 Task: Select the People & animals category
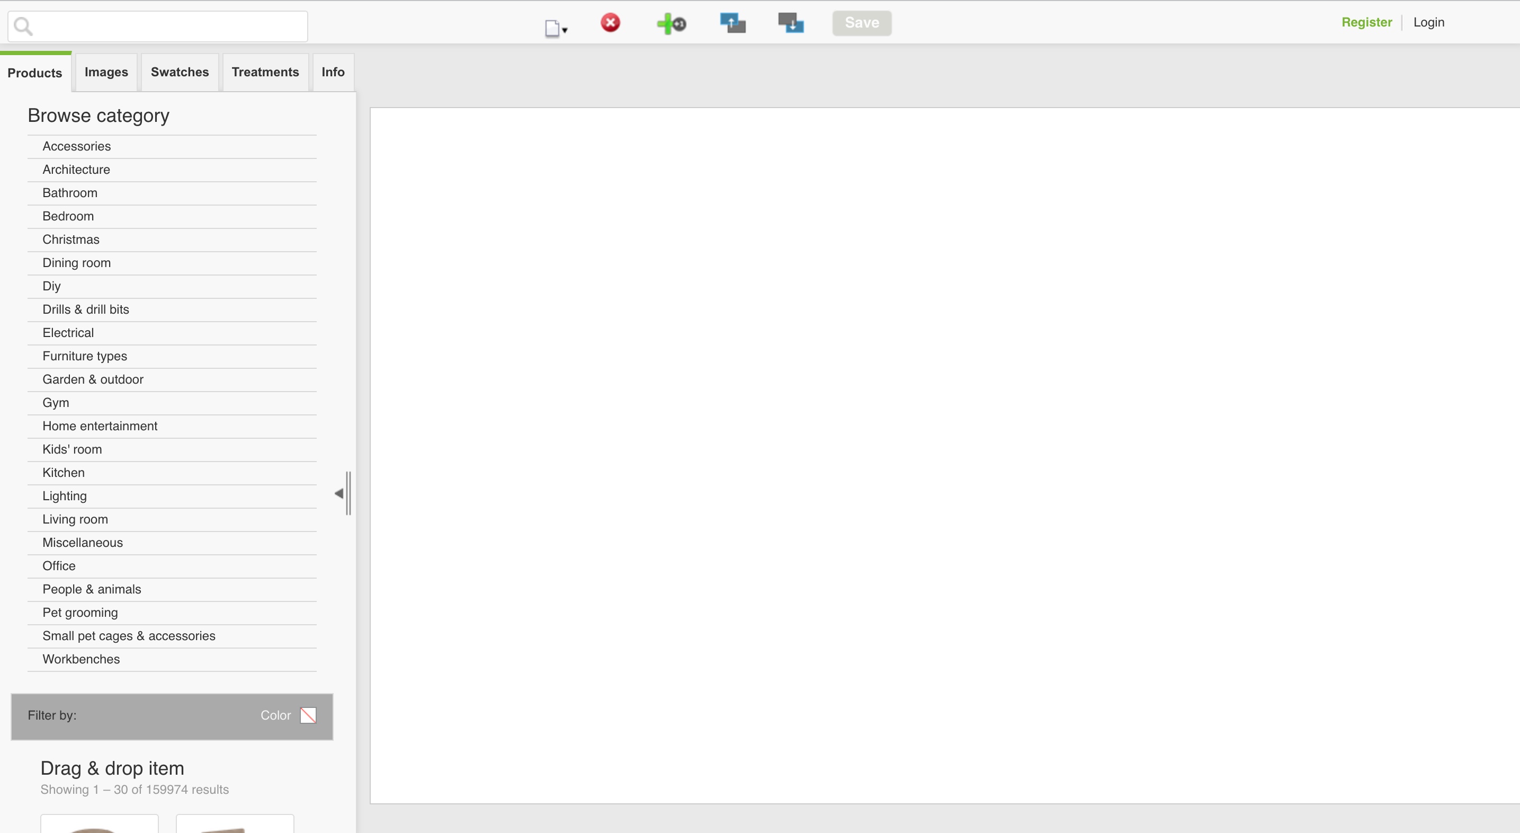coord(92,589)
